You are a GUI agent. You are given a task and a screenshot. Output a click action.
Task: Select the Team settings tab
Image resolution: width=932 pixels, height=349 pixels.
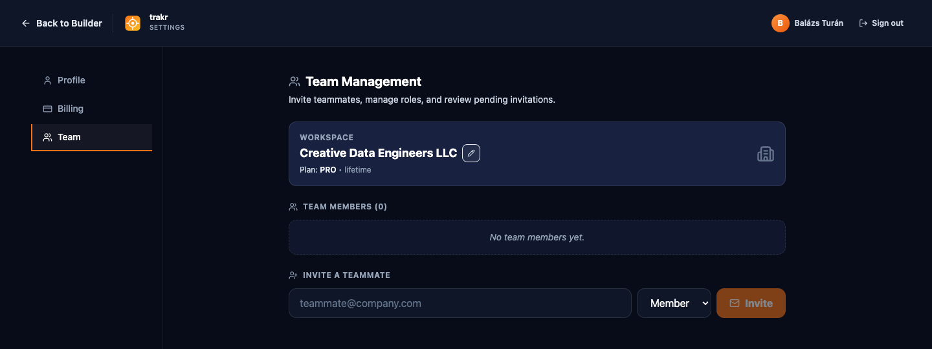tap(92, 137)
